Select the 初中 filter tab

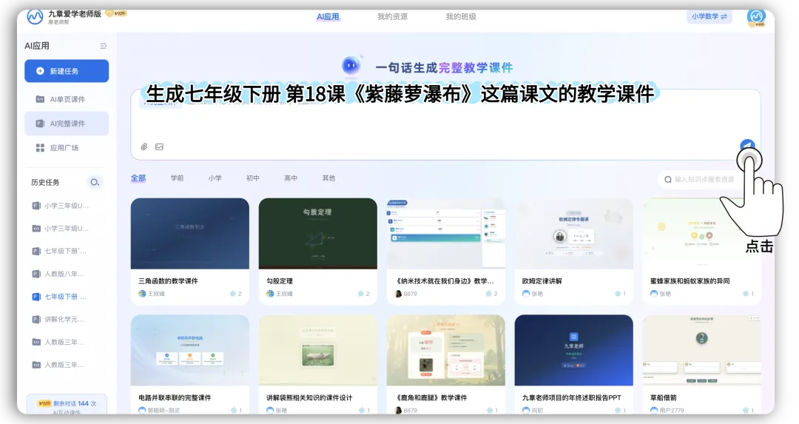[x=253, y=178]
